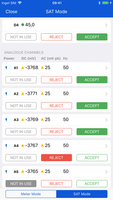The width and height of the screenshot is (113, 200).
Task: Select REJECT for channel D4
Action: (x=56, y=37)
